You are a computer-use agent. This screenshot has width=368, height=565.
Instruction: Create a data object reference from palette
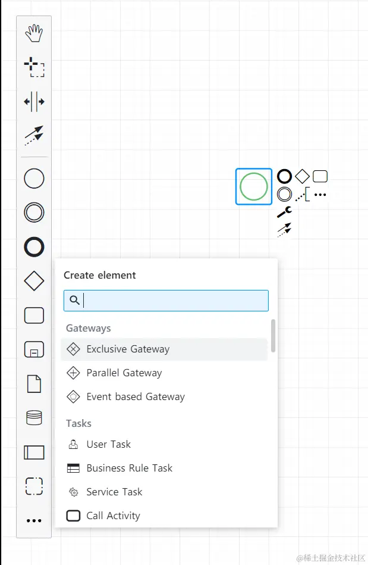34,384
